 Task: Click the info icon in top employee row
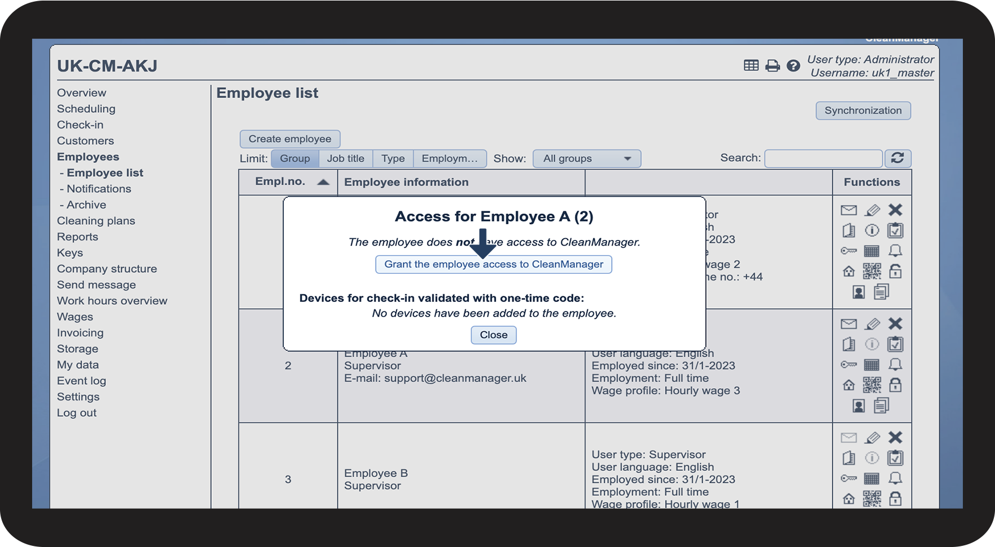(x=872, y=230)
